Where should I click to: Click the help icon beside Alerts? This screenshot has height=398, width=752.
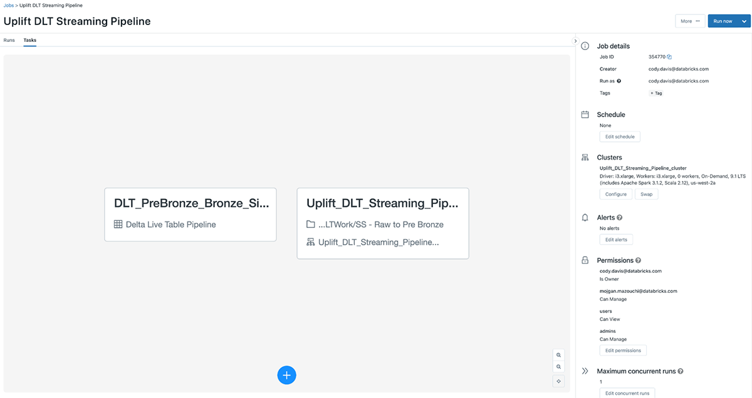click(x=619, y=218)
